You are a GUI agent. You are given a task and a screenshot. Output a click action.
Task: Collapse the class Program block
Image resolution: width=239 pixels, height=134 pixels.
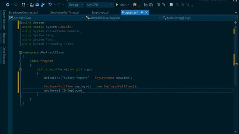tap(21, 61)
